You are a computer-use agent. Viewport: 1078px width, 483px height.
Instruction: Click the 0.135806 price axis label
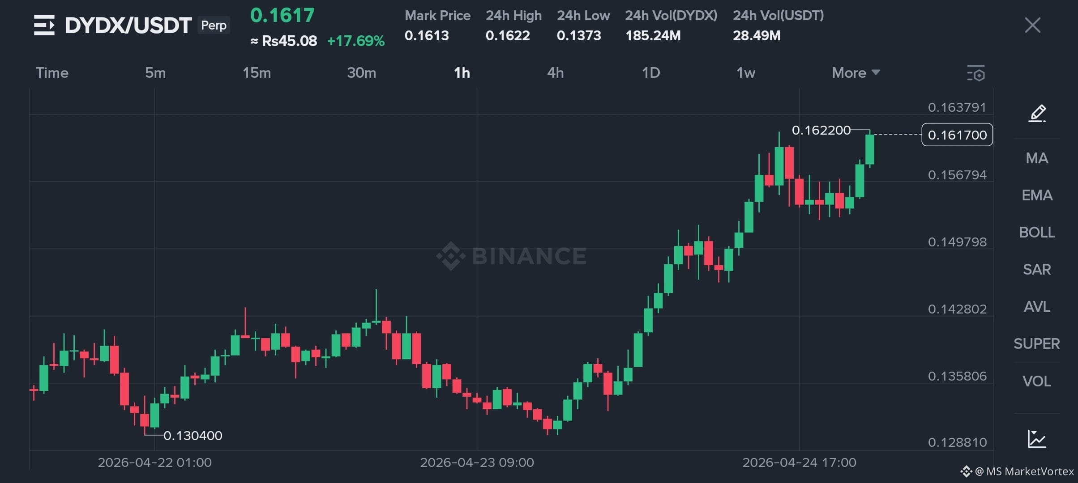pyautogui.click(x=957, y=376)
